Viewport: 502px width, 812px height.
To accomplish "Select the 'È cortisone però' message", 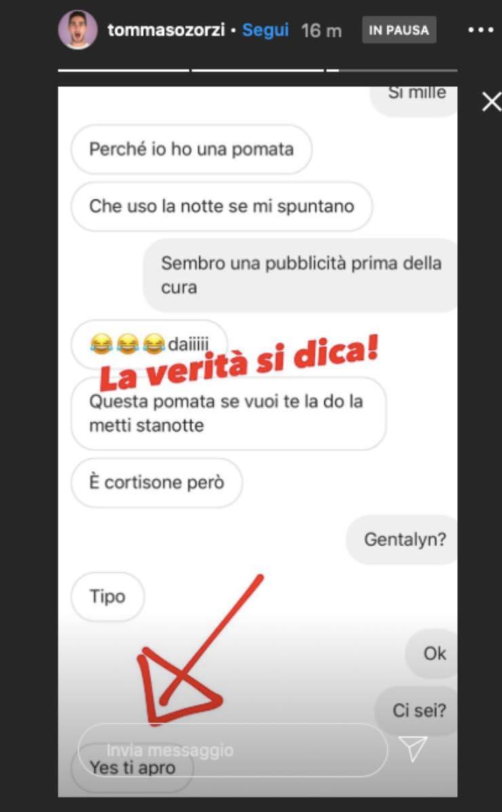I will (156, 482).
